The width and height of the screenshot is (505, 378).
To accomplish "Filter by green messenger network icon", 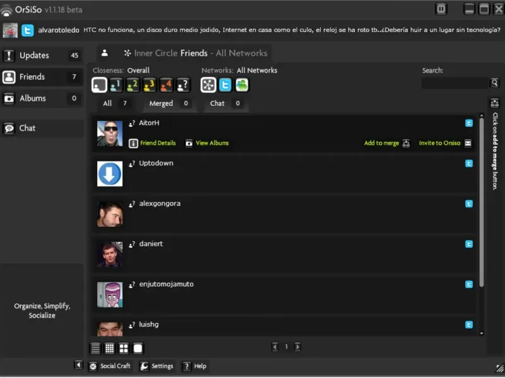I will pyautogui.click(x=242, y=85).
